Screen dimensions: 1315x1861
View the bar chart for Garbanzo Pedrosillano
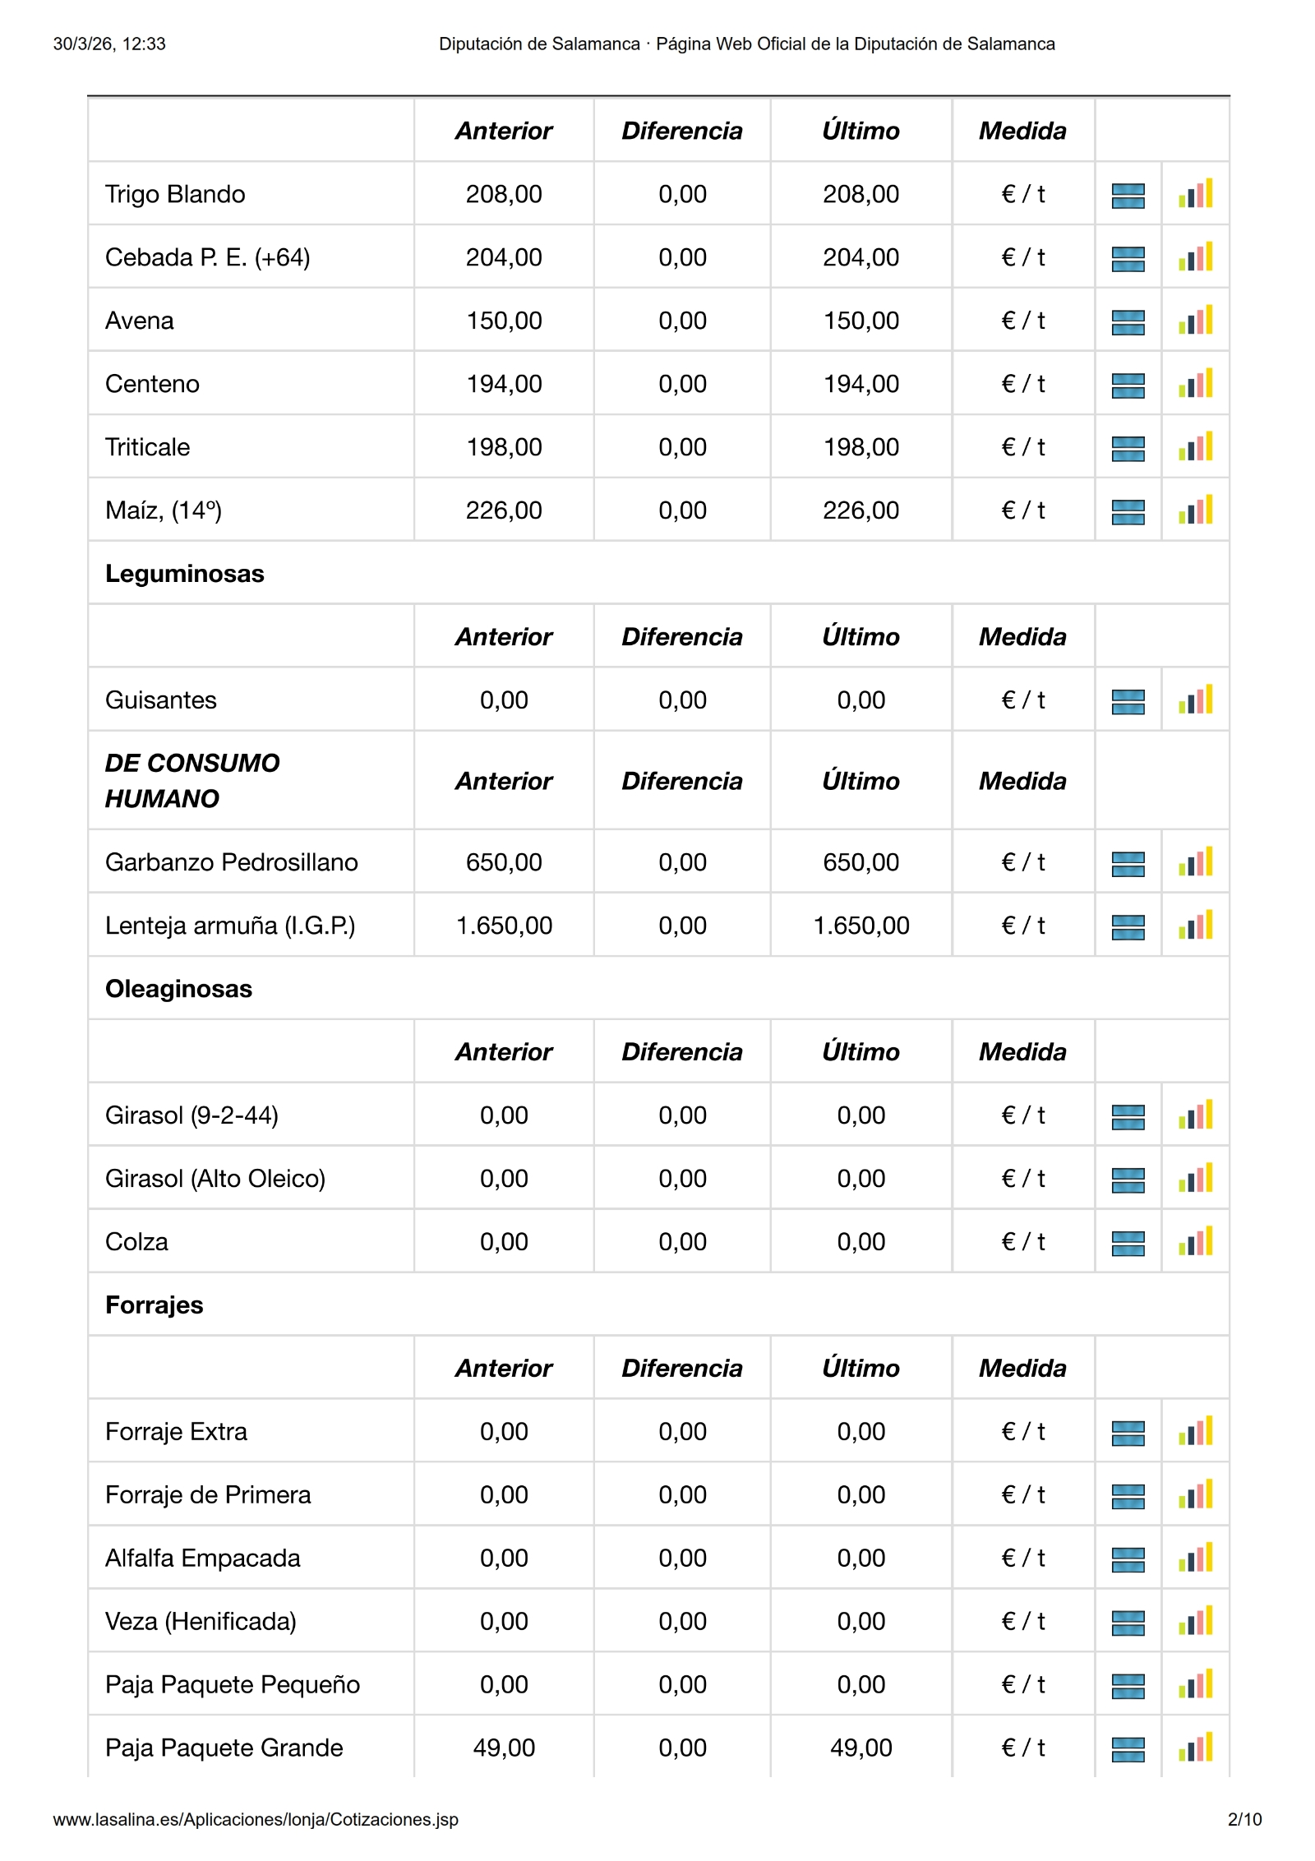pyautogui.click(x=1195, y=862)
